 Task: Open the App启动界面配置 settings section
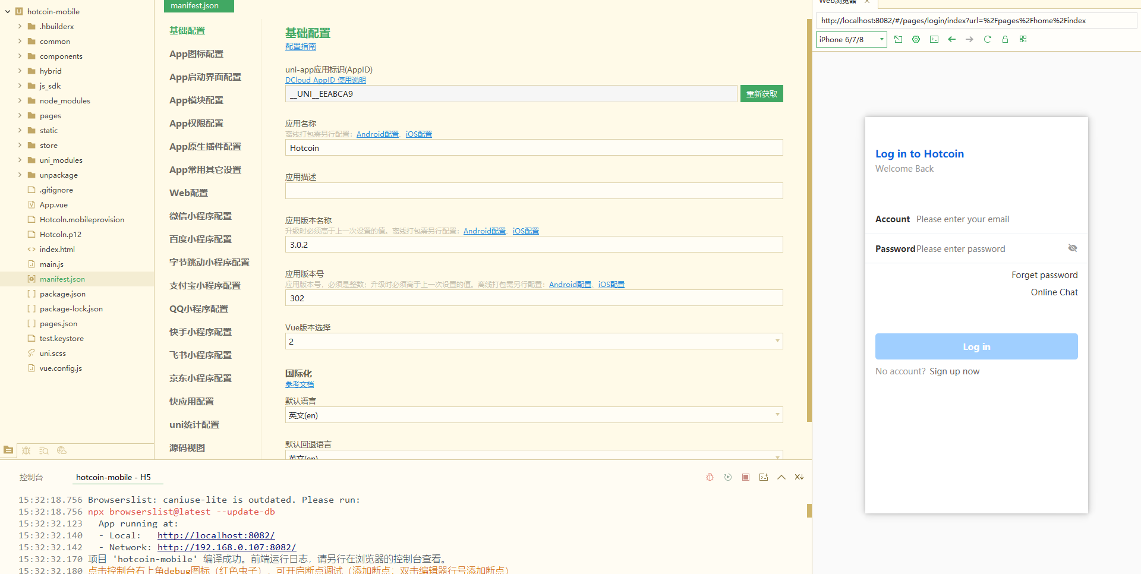pos(205,77)
